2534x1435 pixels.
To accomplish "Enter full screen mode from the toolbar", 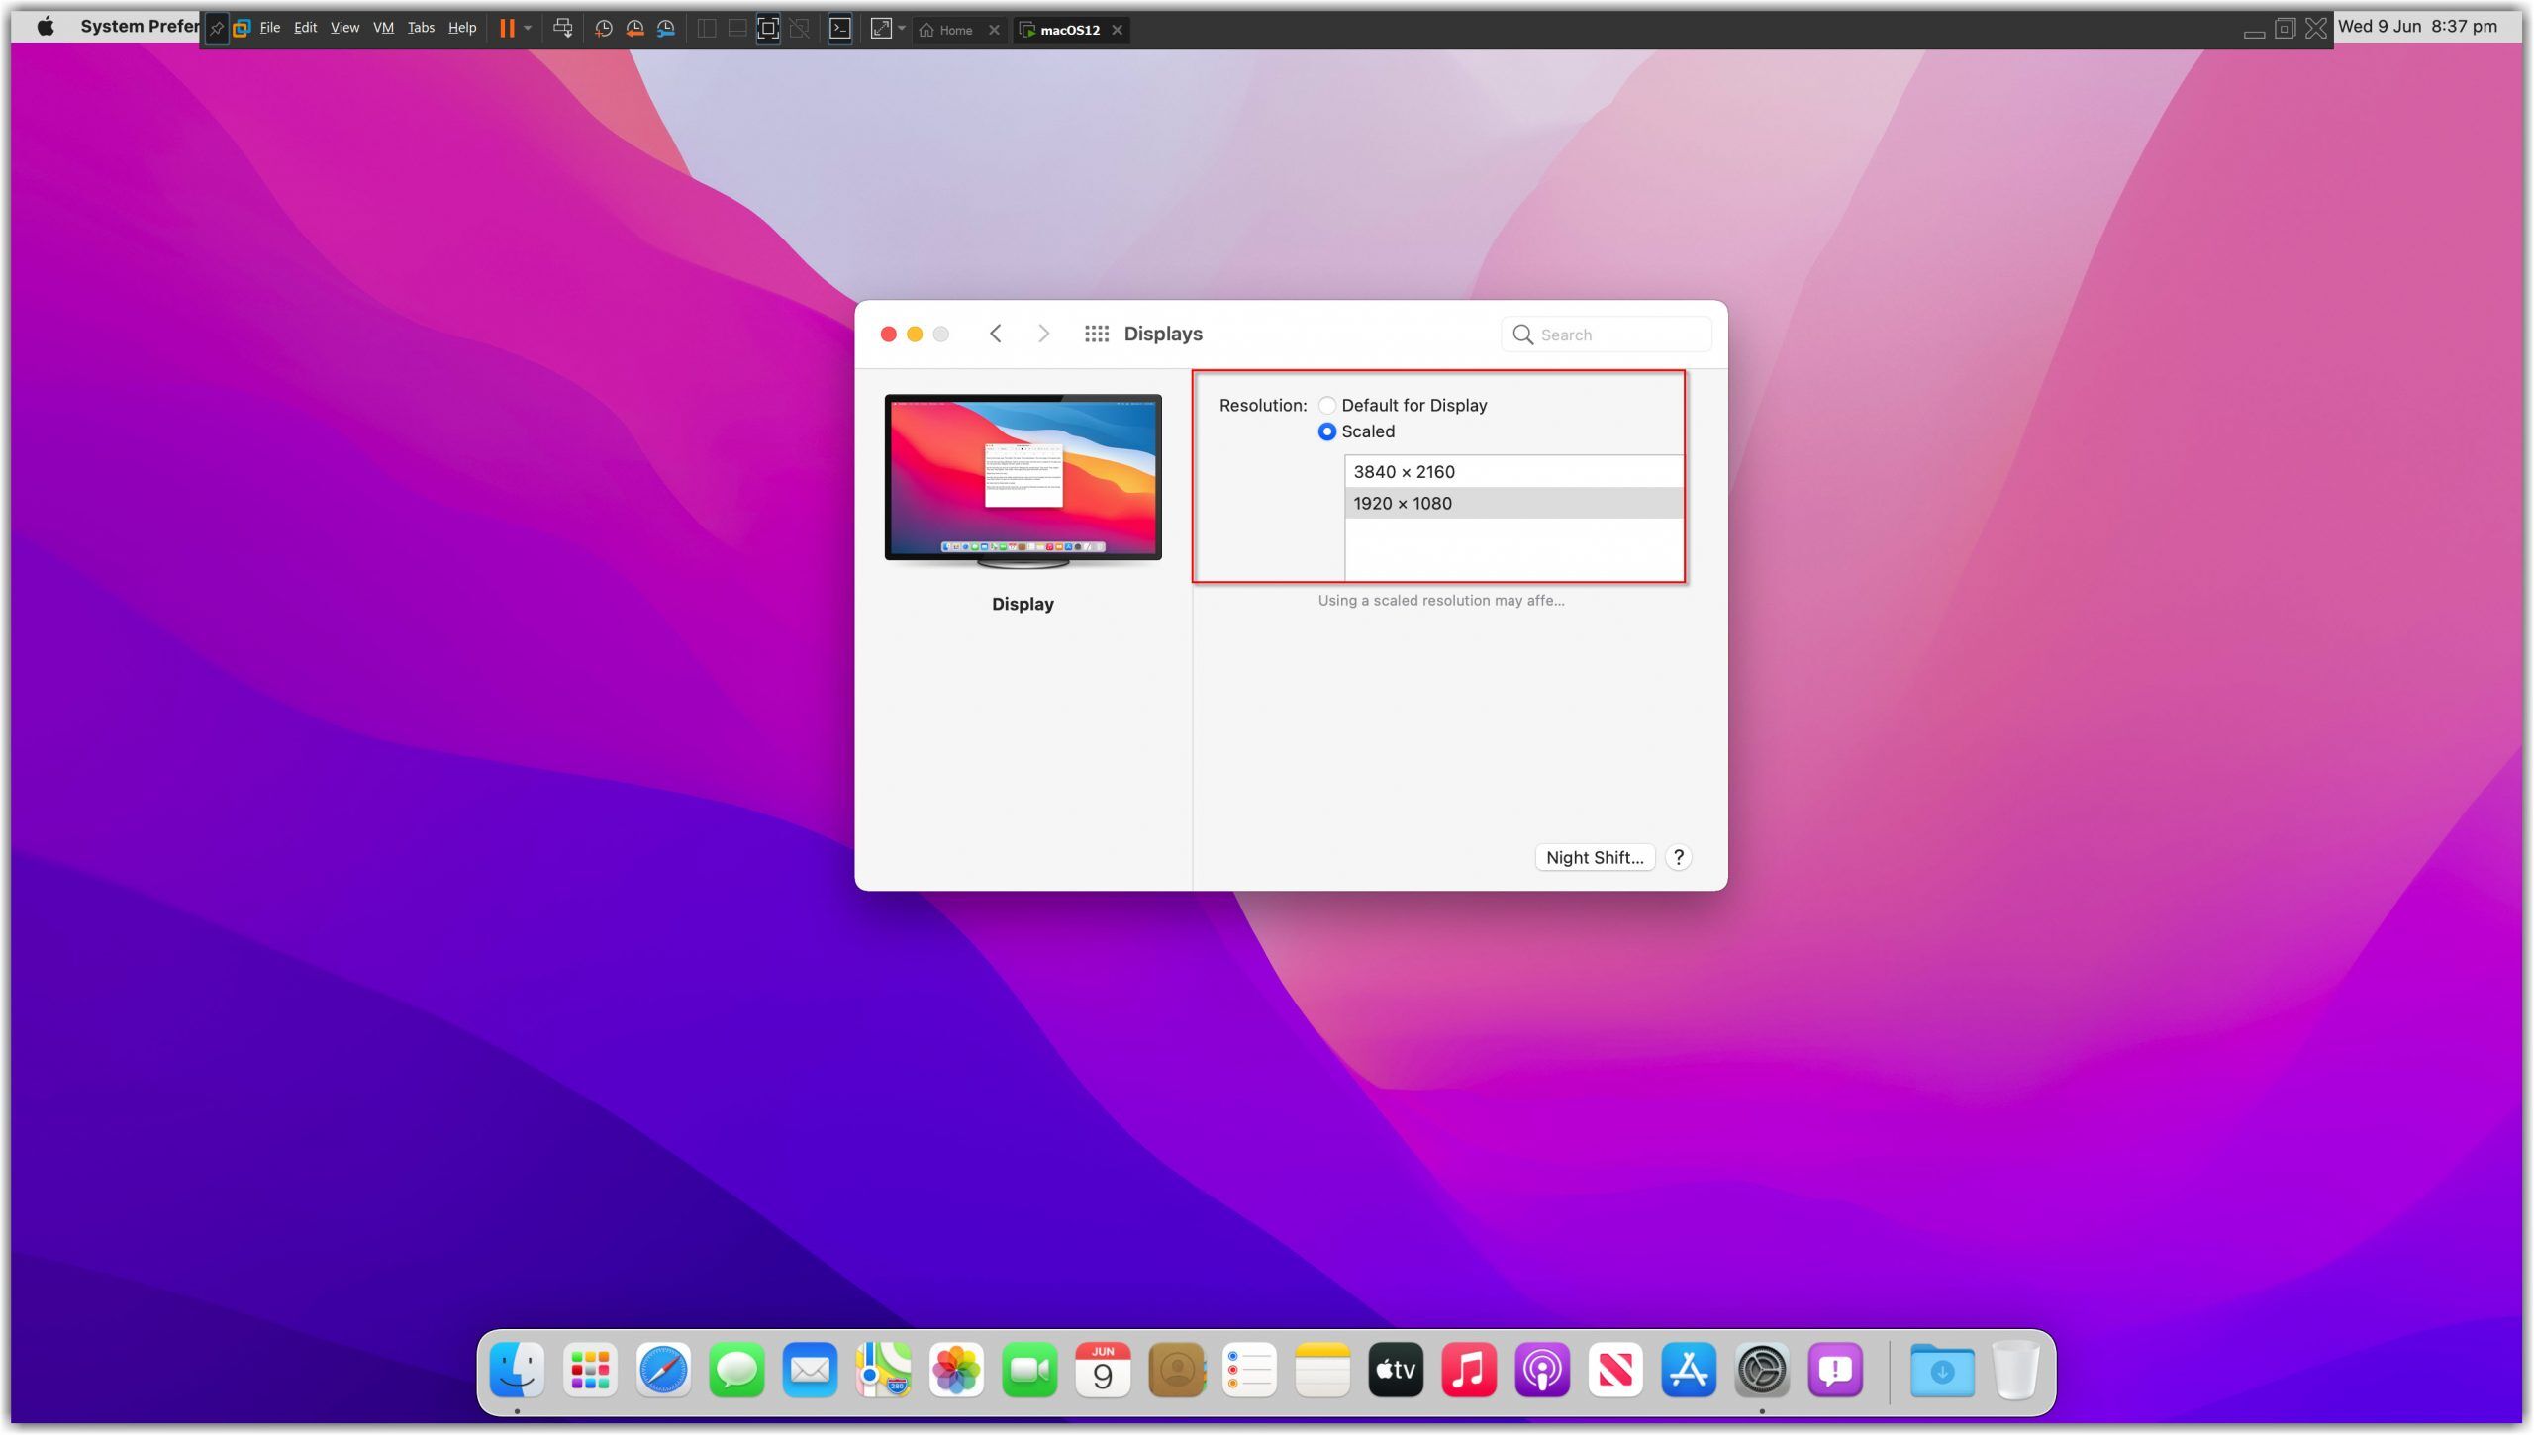I will tap(768, 28).
